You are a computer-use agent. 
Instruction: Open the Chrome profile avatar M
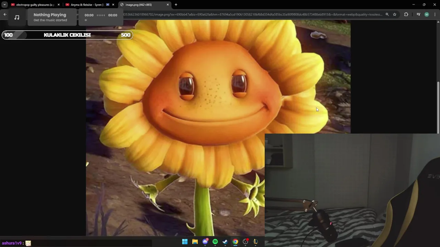427,14
